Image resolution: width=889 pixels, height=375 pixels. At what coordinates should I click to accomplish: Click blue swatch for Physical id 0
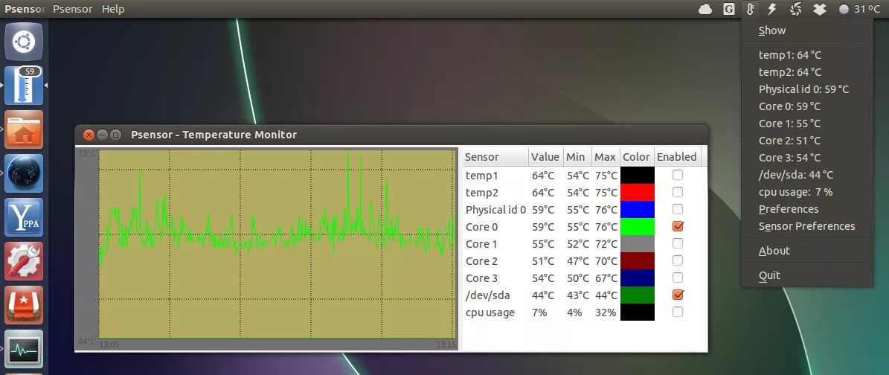(638, 209)
